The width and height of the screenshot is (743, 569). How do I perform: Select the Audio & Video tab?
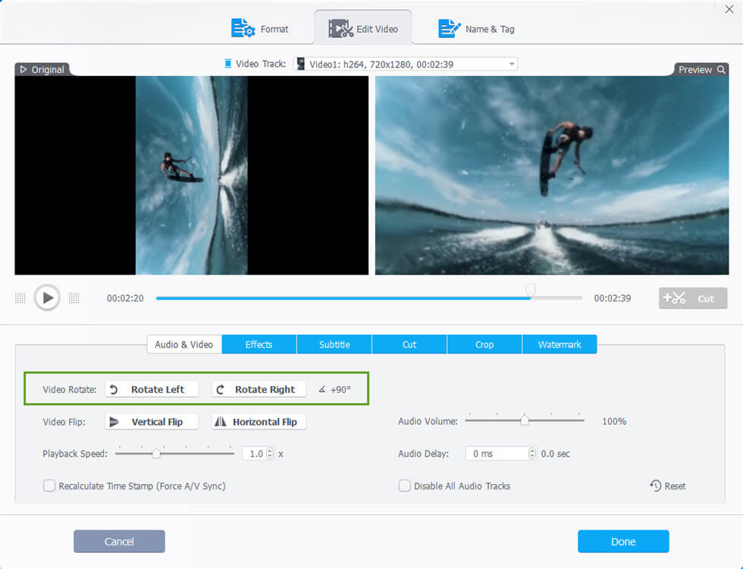[x=183, y=344]
